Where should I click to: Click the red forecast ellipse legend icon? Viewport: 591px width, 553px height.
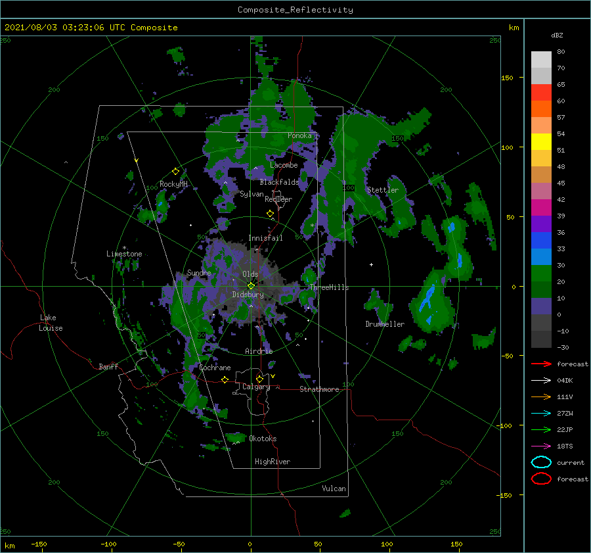541,479
